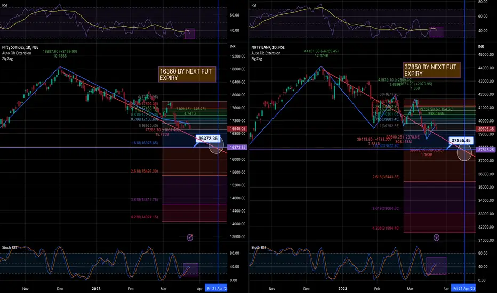Click Auto Fib Extension label on Nifty 50 chart
The width and height of the screenshot is (497, 293).
point(17,53)
